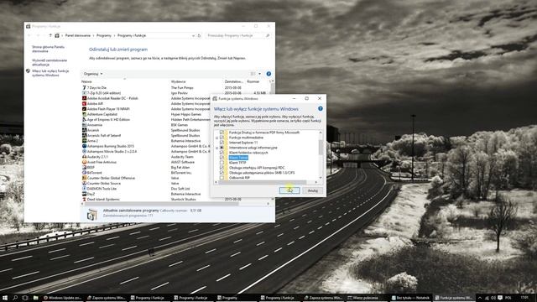Open the Windows Update taskbar window
The width and height of the screenshot is (537, 302).
click(x=63, y=298)
